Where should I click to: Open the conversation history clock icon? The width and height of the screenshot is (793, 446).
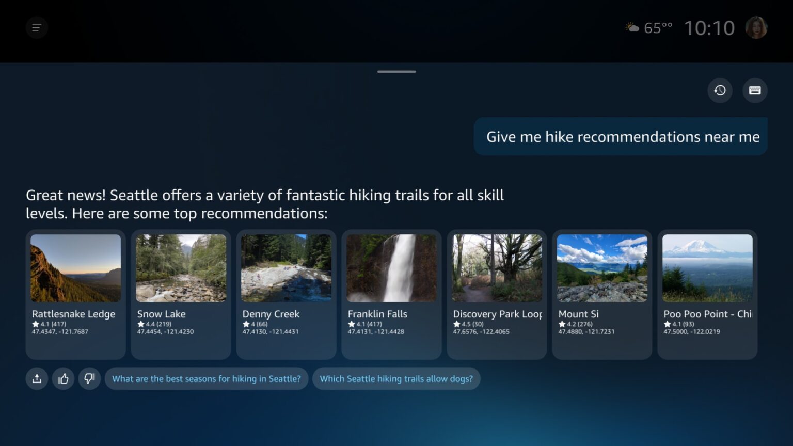point(720,90)
